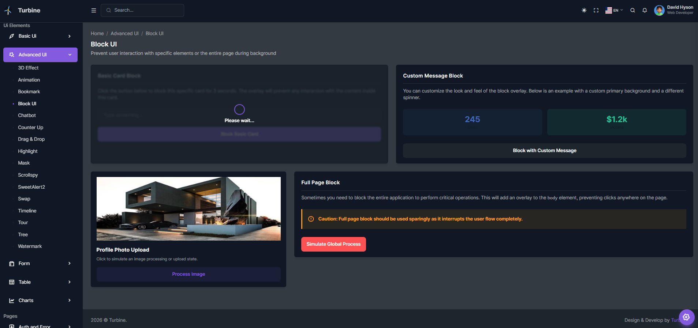
Task: Click the $1.2k statistic tile
Action: click(616, 122)
